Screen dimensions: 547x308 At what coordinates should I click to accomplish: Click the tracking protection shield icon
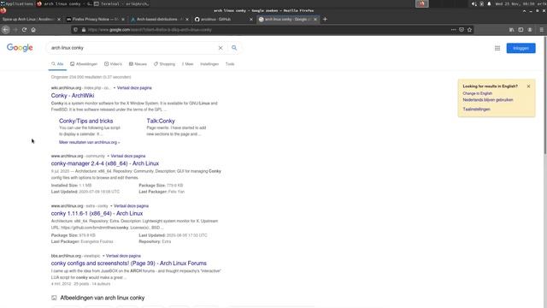(75, 30)
